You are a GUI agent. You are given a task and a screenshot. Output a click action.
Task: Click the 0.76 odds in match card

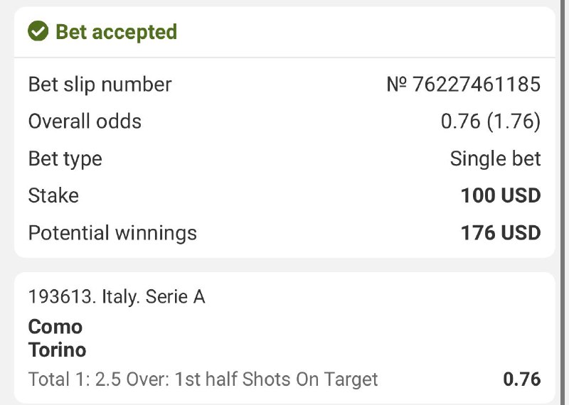[521, 379]
